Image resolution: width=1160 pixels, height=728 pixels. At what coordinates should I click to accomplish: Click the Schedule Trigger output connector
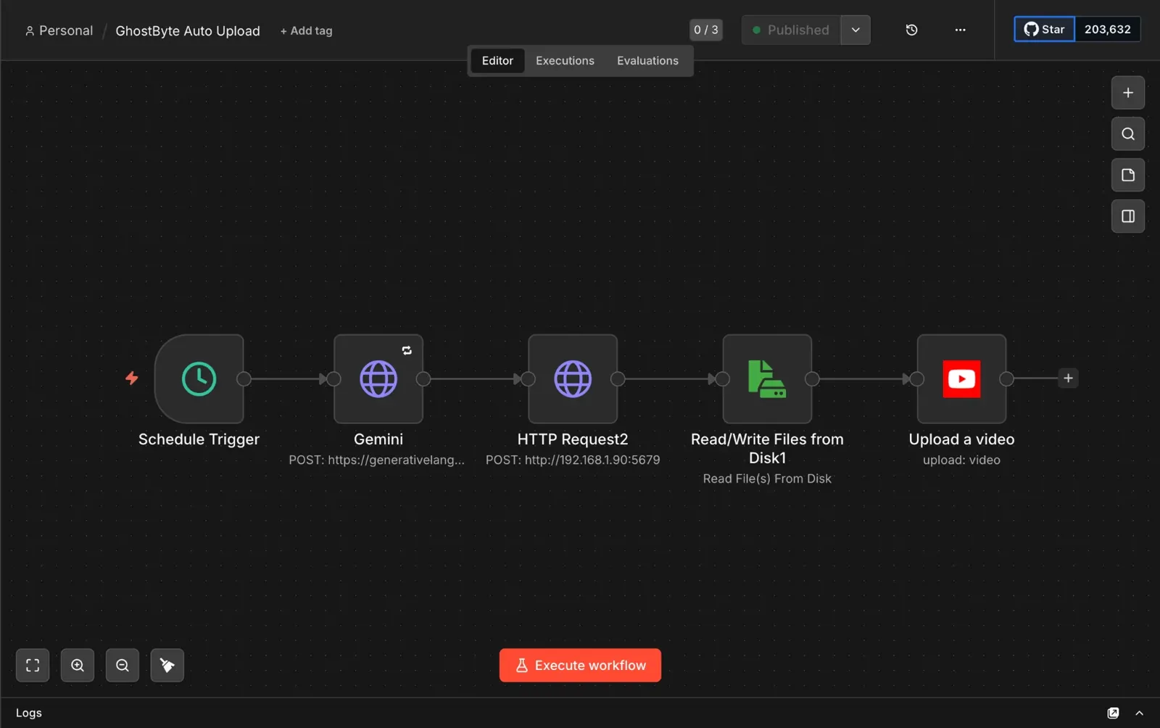[244, 379]
